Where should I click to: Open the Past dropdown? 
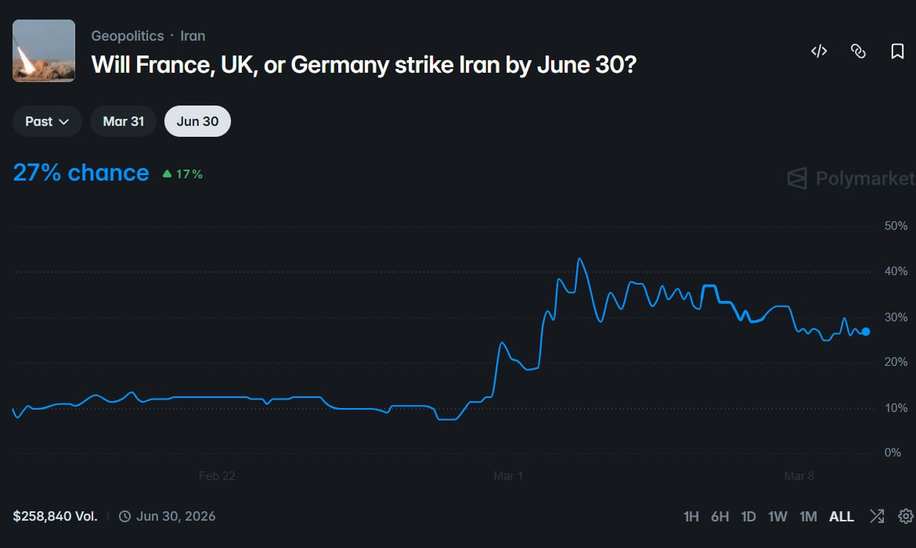[x=46, y=121]
